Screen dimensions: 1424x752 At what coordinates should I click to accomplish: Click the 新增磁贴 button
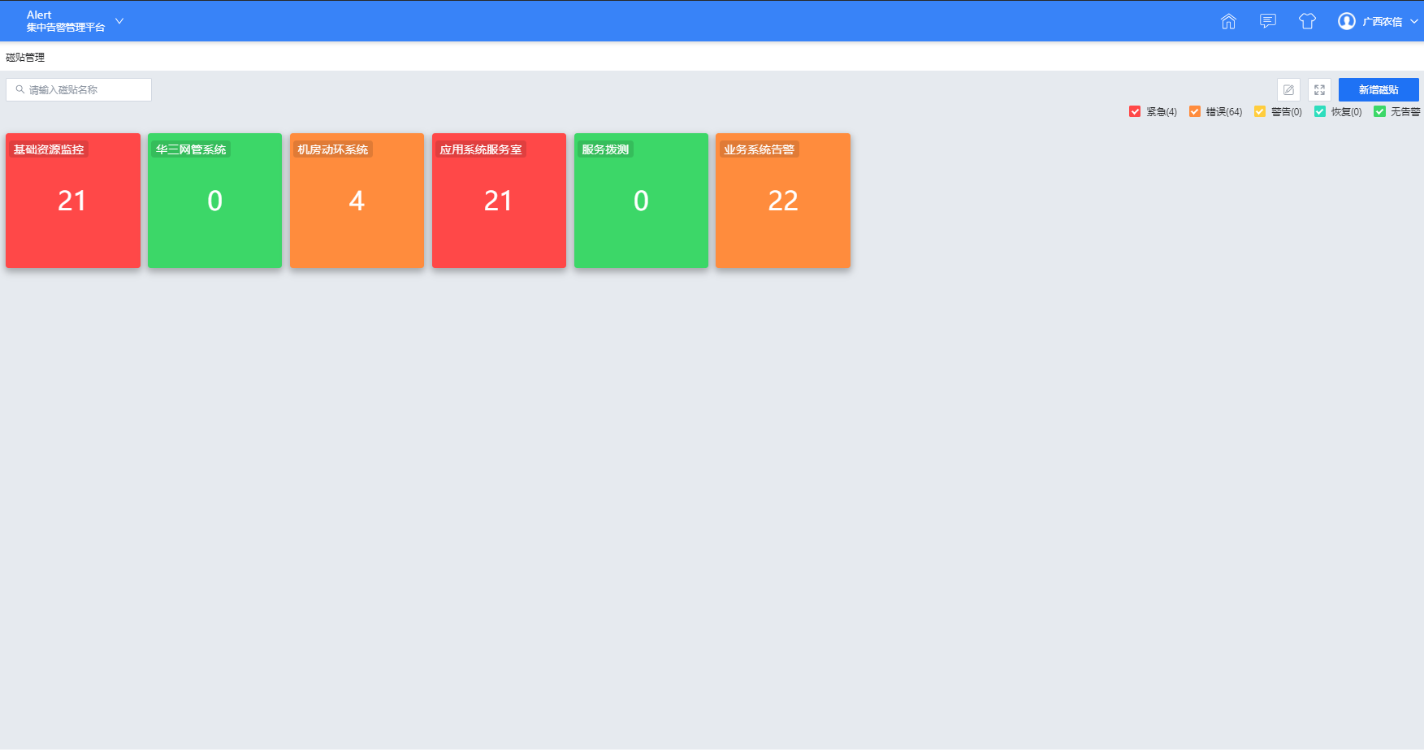[1379, 90]
